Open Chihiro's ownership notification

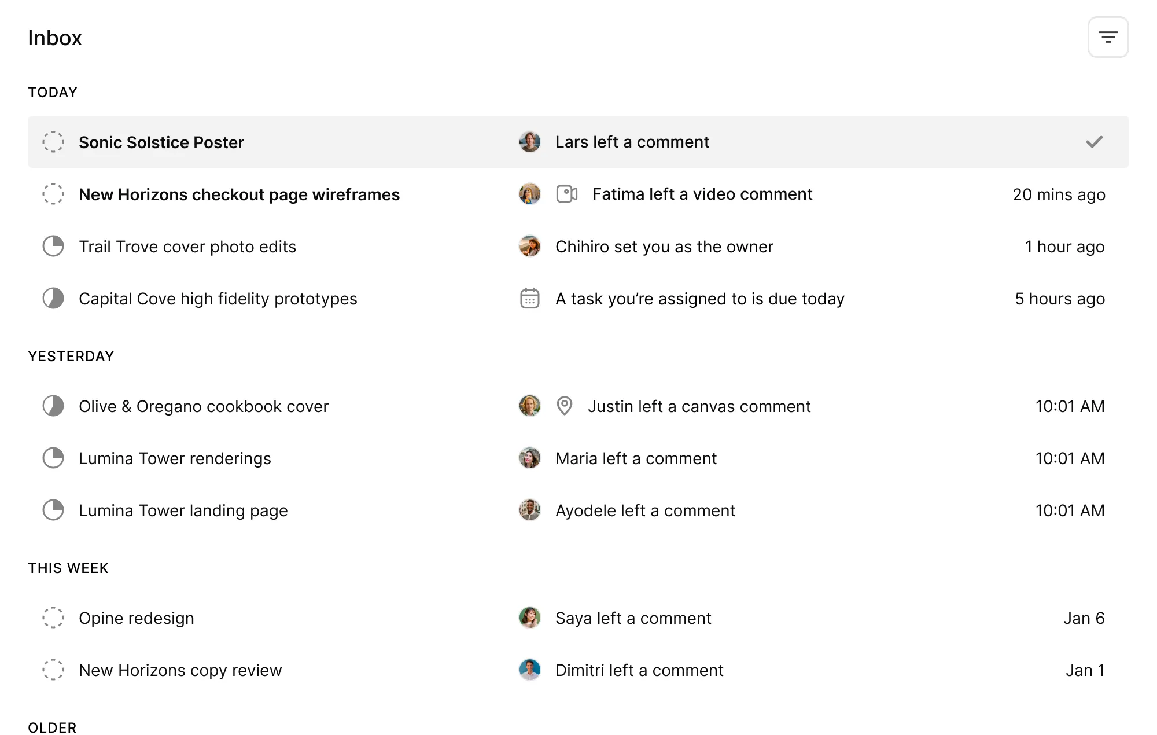tap(664, 246)
